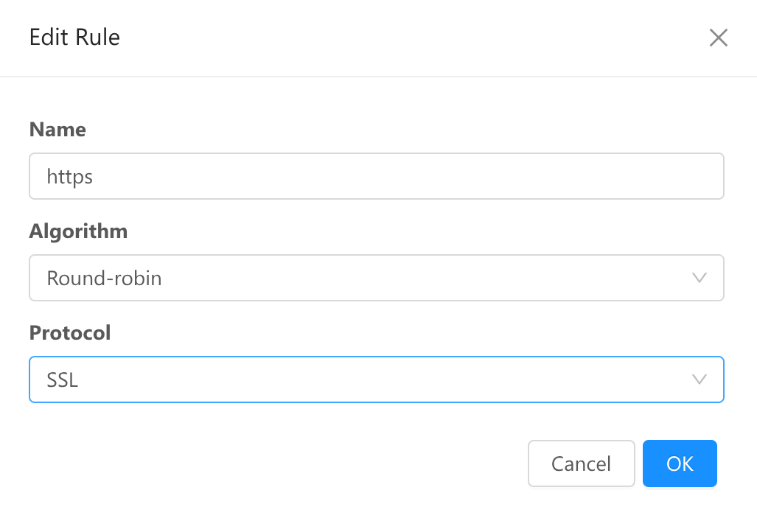Click the Algorithm dropdown chevron arrow
Screen dimensions: 757x518
[700, 278]
